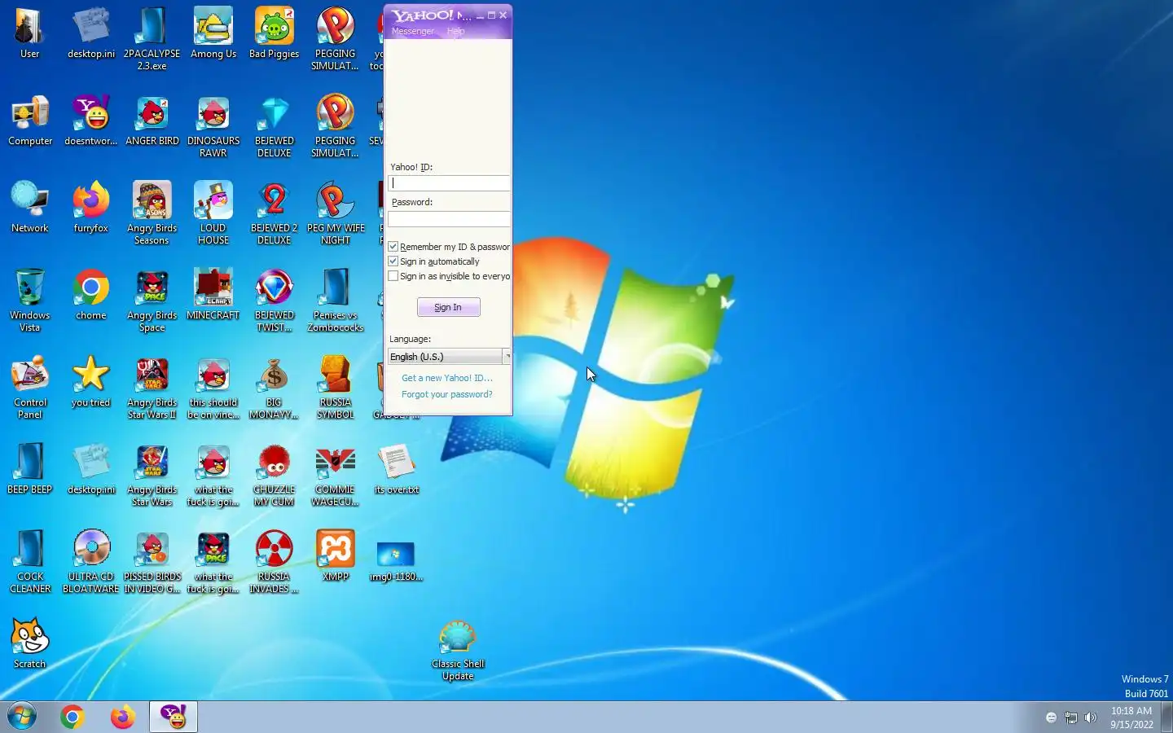Click the network status tray icon

(x=1071, y=718)
